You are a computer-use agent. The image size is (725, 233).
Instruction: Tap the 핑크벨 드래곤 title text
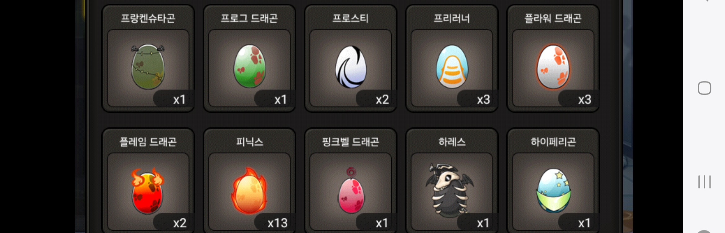coord(350,142)
